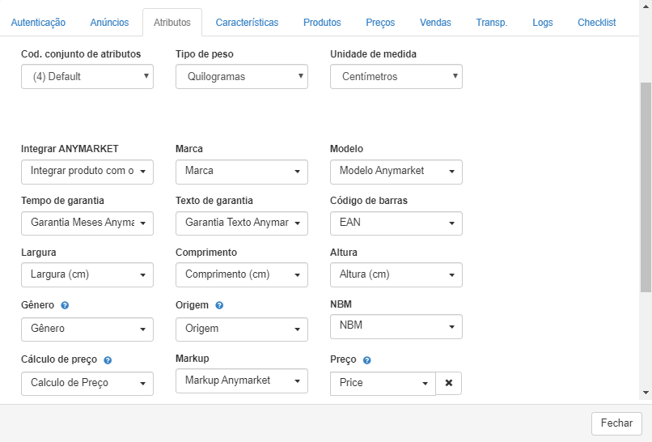
Task: Click the help icon beside Origem label
Action: [219, 305]
